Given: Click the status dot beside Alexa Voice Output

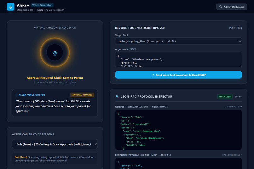Looking at the screenshot, I should click(x=16, y=95).
